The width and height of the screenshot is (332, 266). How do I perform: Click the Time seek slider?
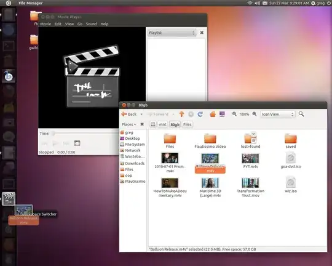(85, 134)
